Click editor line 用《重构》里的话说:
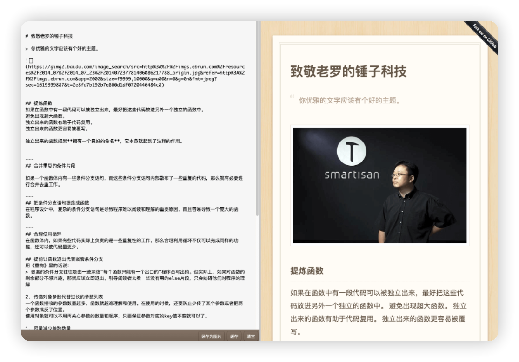 coord(47,265)
